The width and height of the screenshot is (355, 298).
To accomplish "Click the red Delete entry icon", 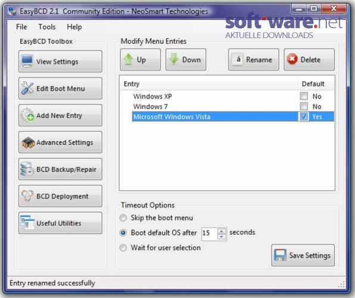I will [x=292, y=60].
